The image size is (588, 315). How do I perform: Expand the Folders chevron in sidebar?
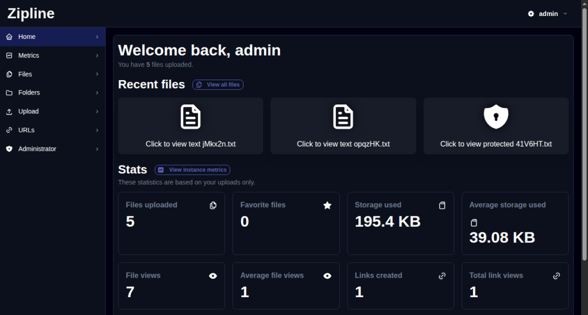click(x=97, y=93)
